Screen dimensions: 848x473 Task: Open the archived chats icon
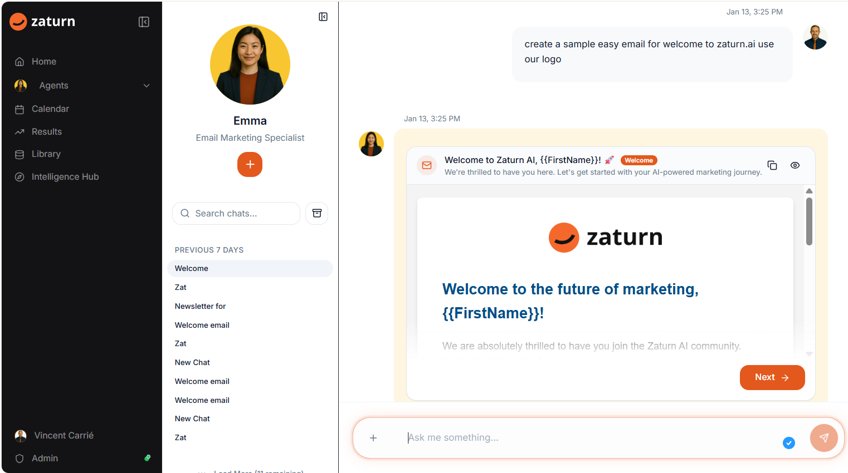316,213
